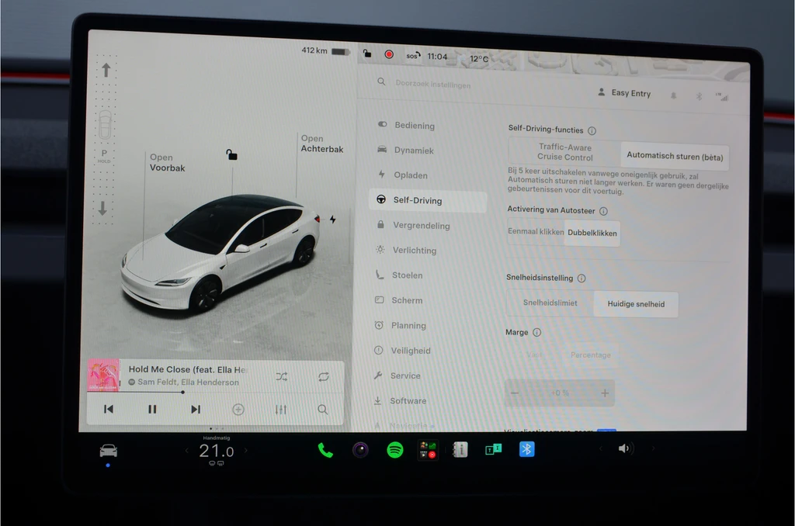Open the Bluetooth app in the dock

click(527, 449)
